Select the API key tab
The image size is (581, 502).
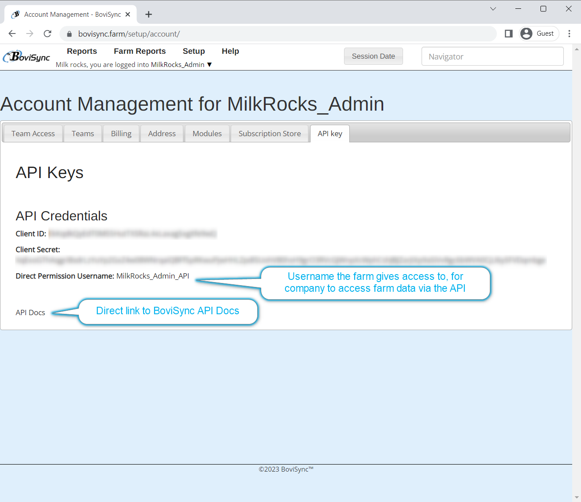[x=330, y=134]
